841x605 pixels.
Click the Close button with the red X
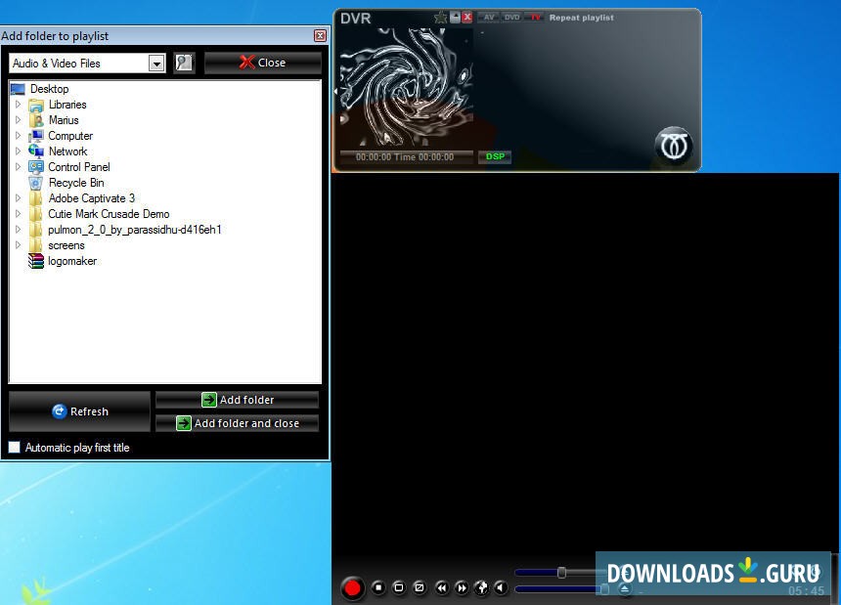click(x=263, y=63)
